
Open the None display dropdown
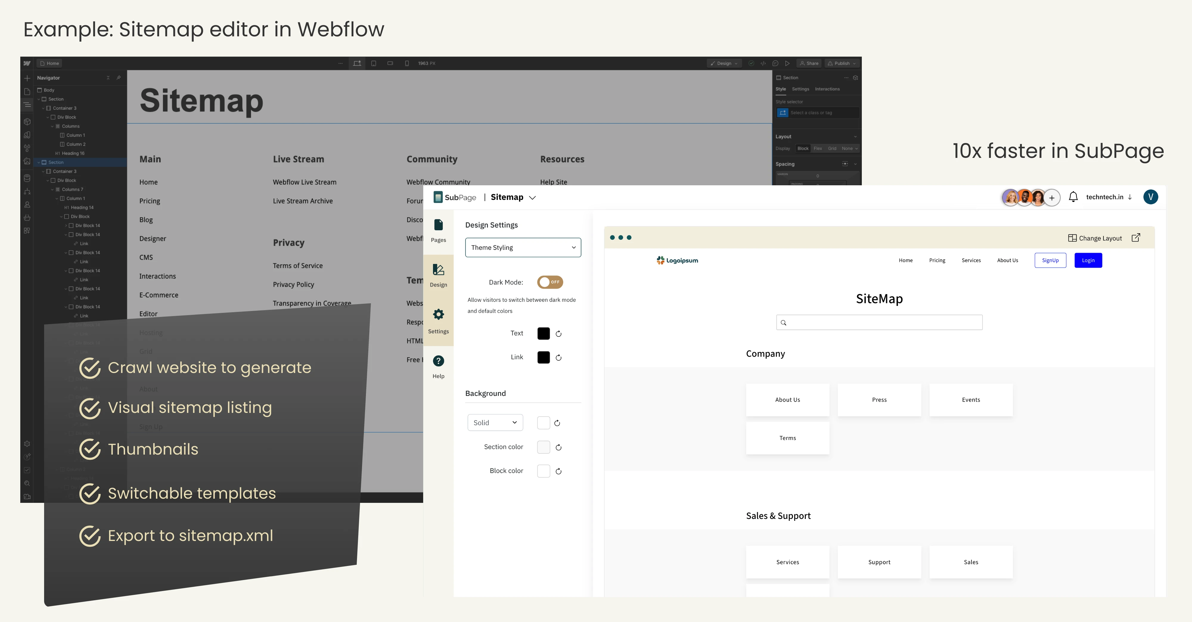click(850, 148)
